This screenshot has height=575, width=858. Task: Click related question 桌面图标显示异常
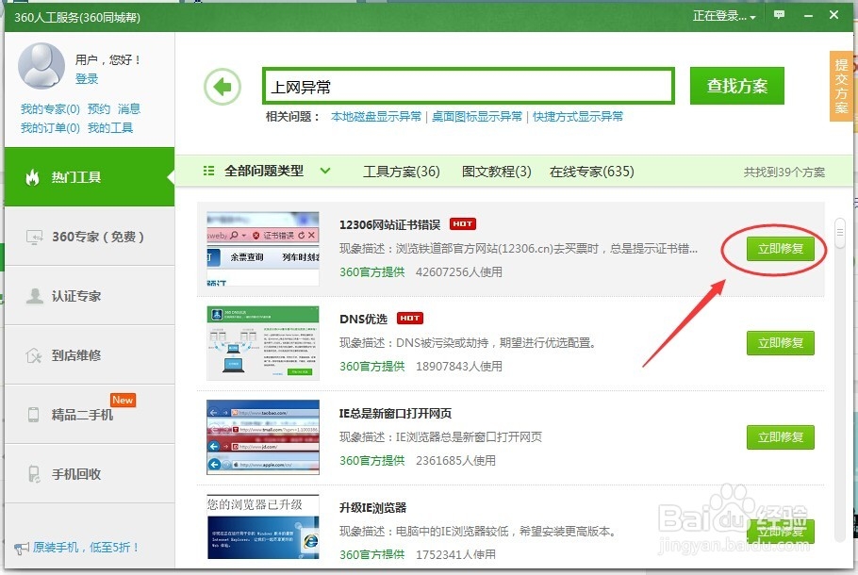(x=477, y=117)
